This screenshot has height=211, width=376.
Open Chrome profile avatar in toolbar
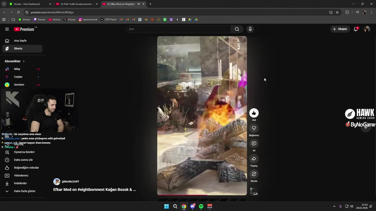tap(365, 12)
